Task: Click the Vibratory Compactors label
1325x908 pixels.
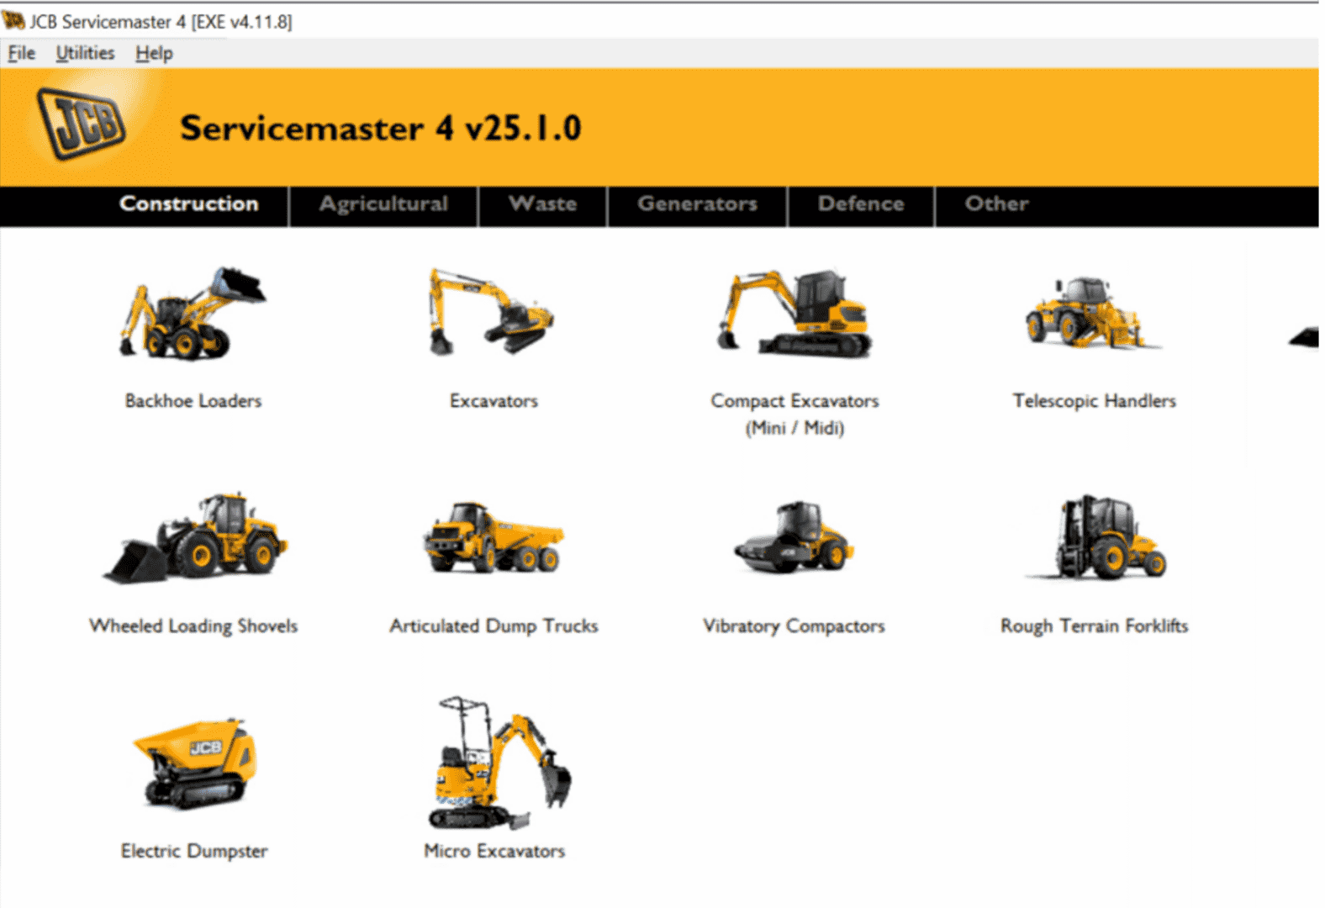Action: (794, 626)
